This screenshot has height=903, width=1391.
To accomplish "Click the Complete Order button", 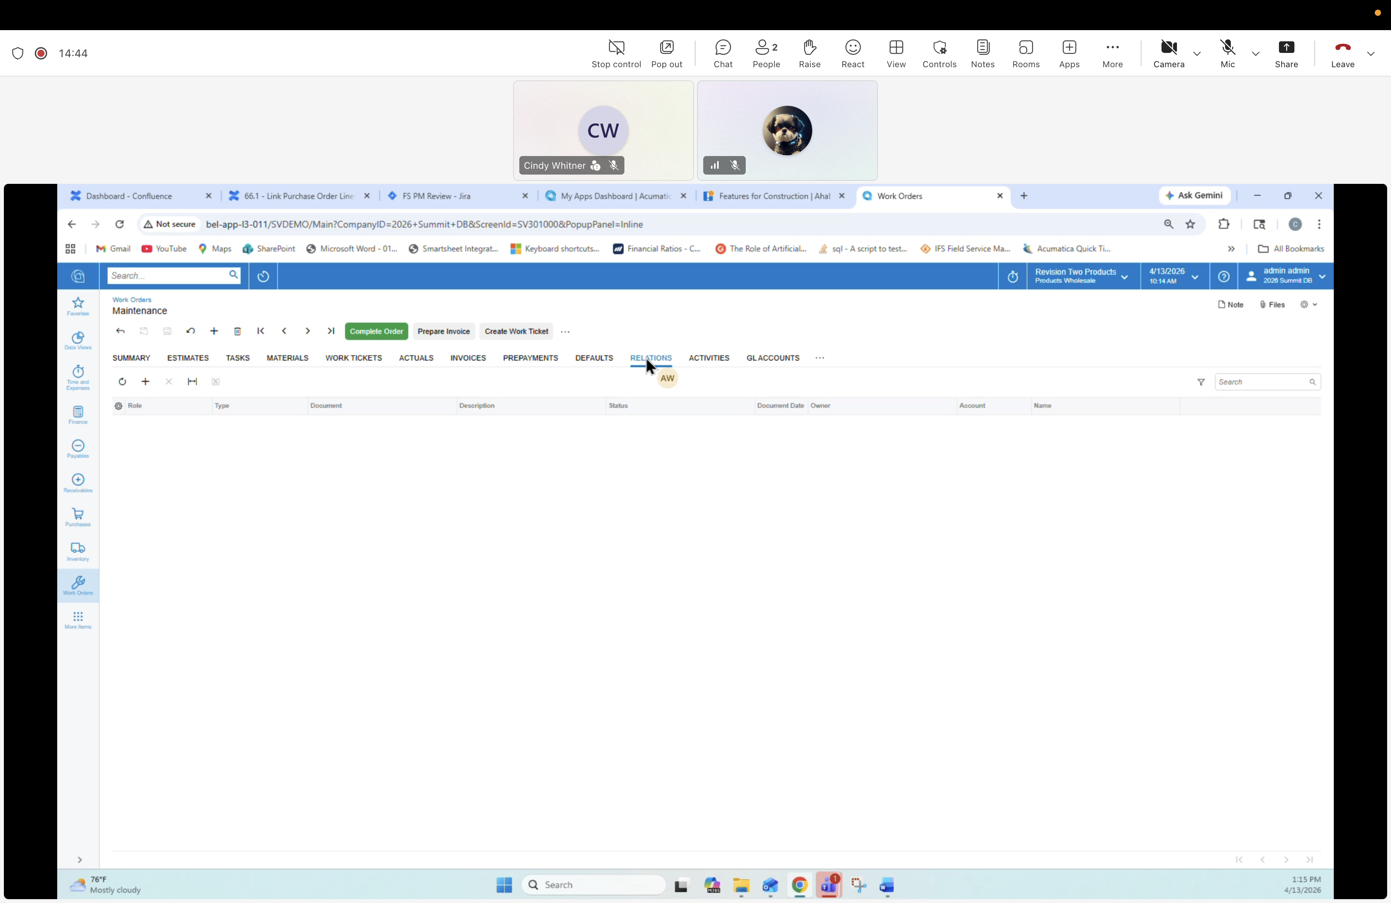I will tap(376, 331).
